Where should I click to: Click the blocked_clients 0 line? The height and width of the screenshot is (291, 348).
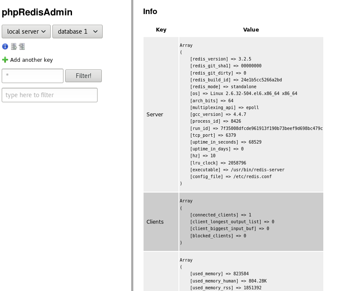218,236
